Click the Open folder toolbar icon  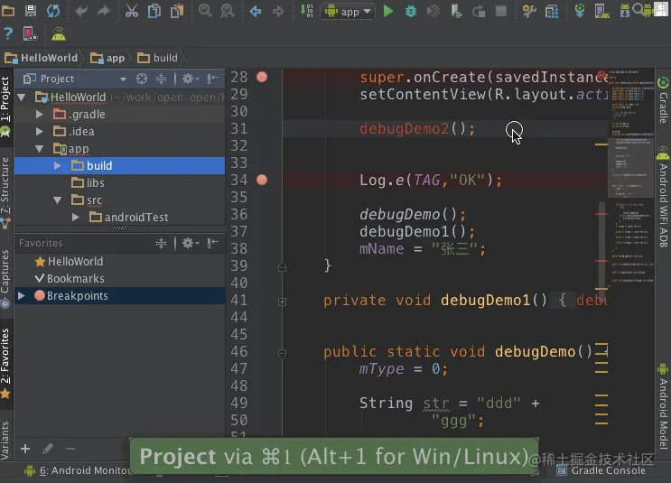(x=8, y=10)
